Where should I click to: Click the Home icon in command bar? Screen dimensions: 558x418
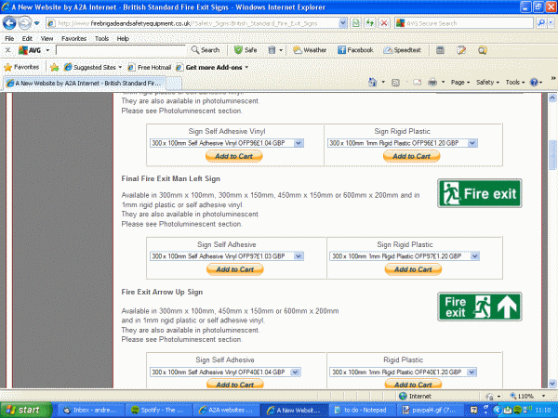tap(372, 83)
